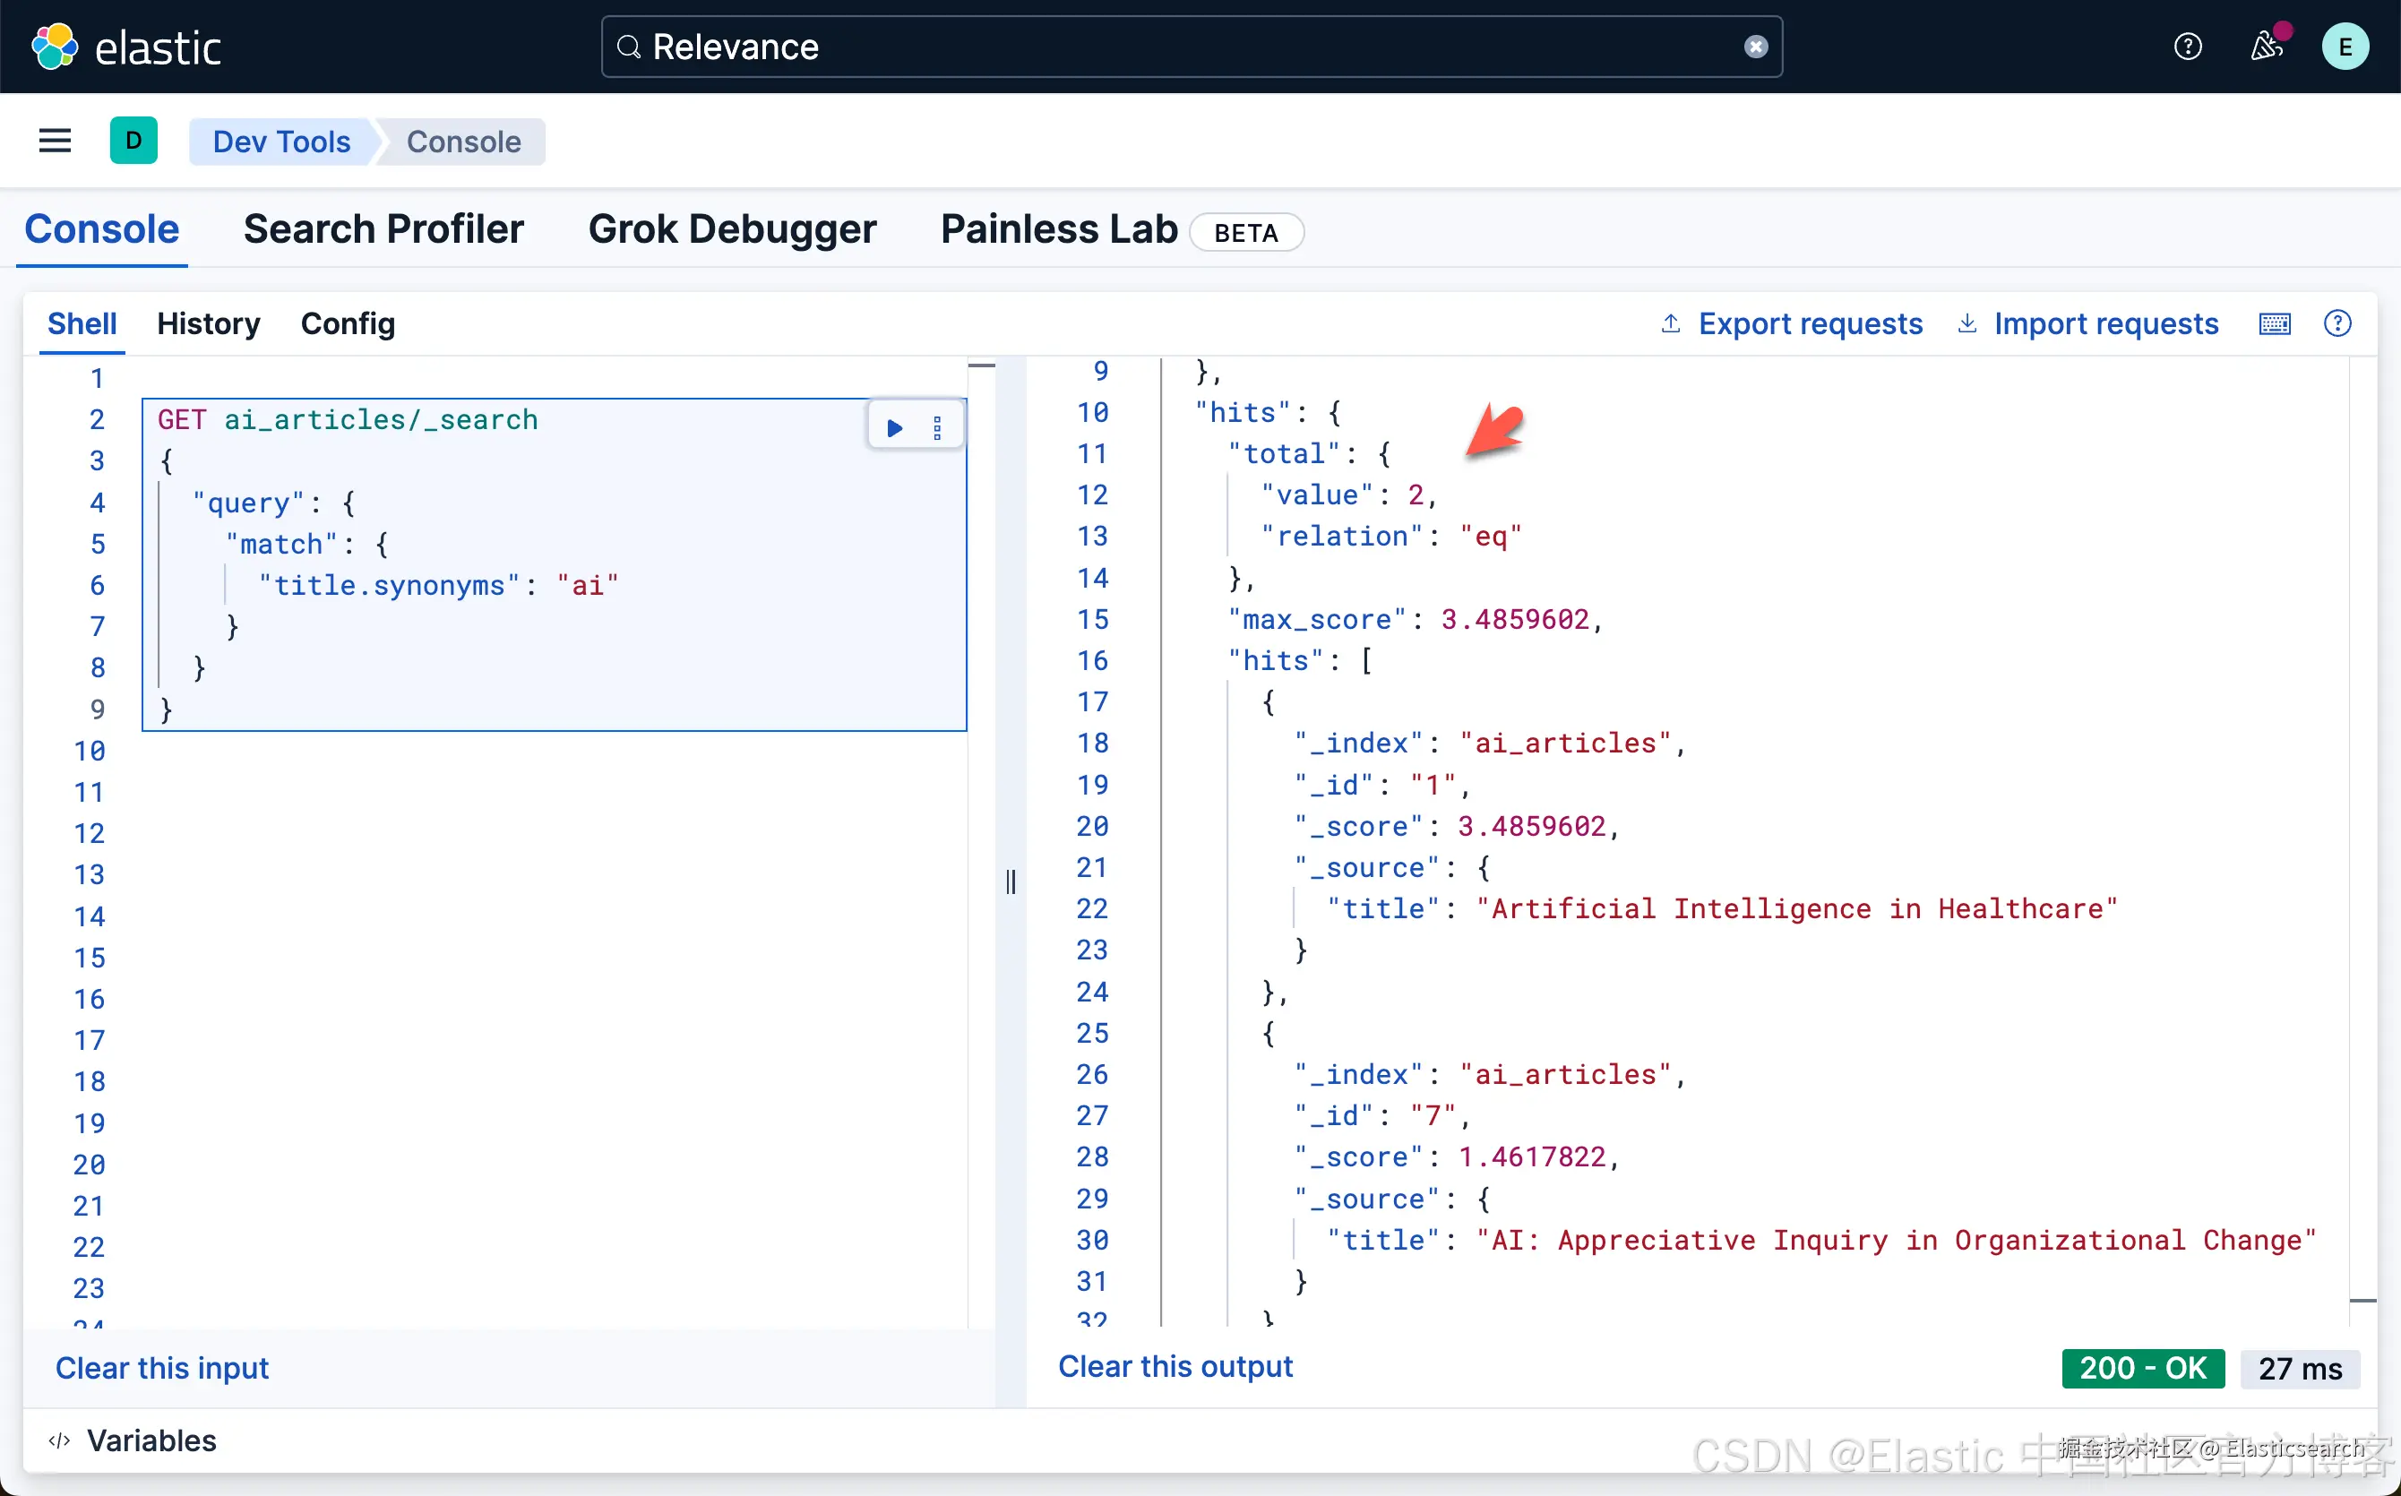Viewport: 2401px width, 1496px height.
Task: Open help menu question mark icon
Action: click(x=2187, y=47)
